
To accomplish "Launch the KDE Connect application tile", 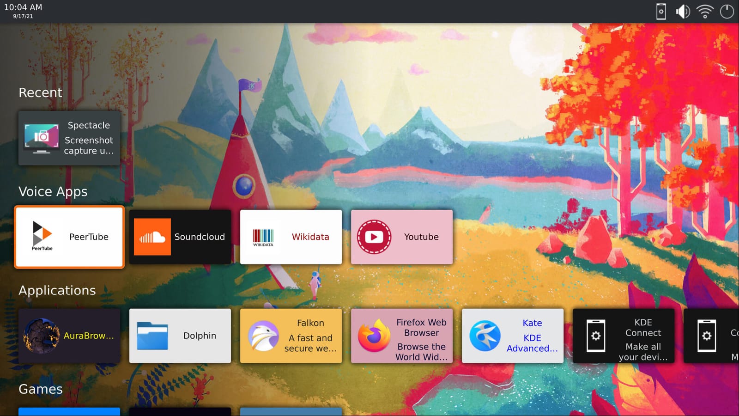I will coord(624,336).
